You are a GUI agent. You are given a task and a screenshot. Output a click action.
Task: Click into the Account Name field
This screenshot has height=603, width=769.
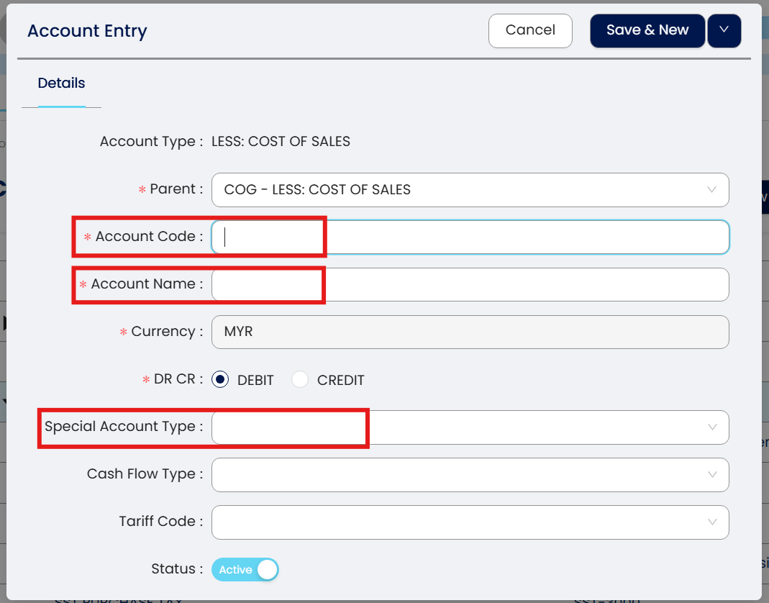470,285
